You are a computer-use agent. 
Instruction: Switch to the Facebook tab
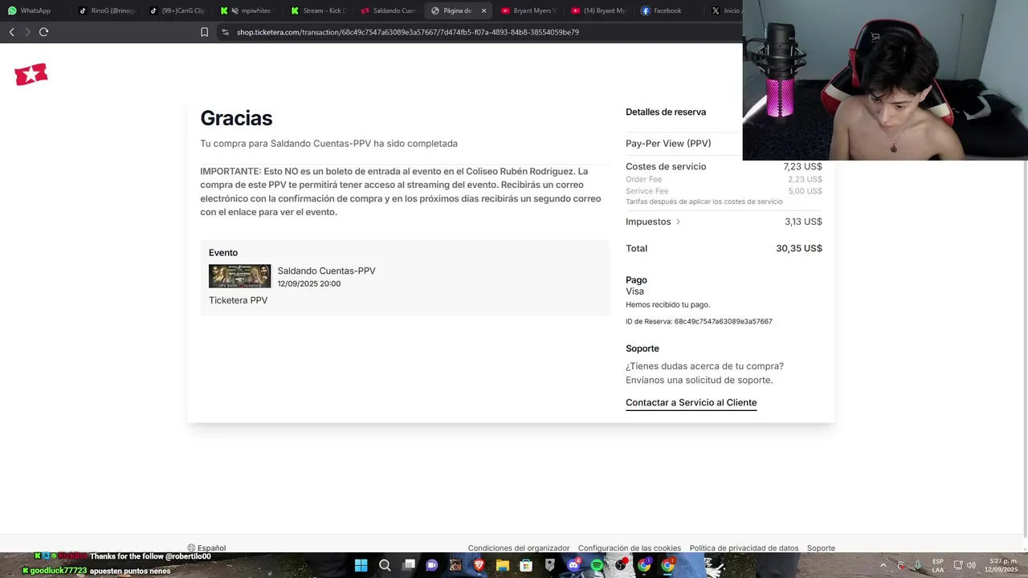(669, 10)
